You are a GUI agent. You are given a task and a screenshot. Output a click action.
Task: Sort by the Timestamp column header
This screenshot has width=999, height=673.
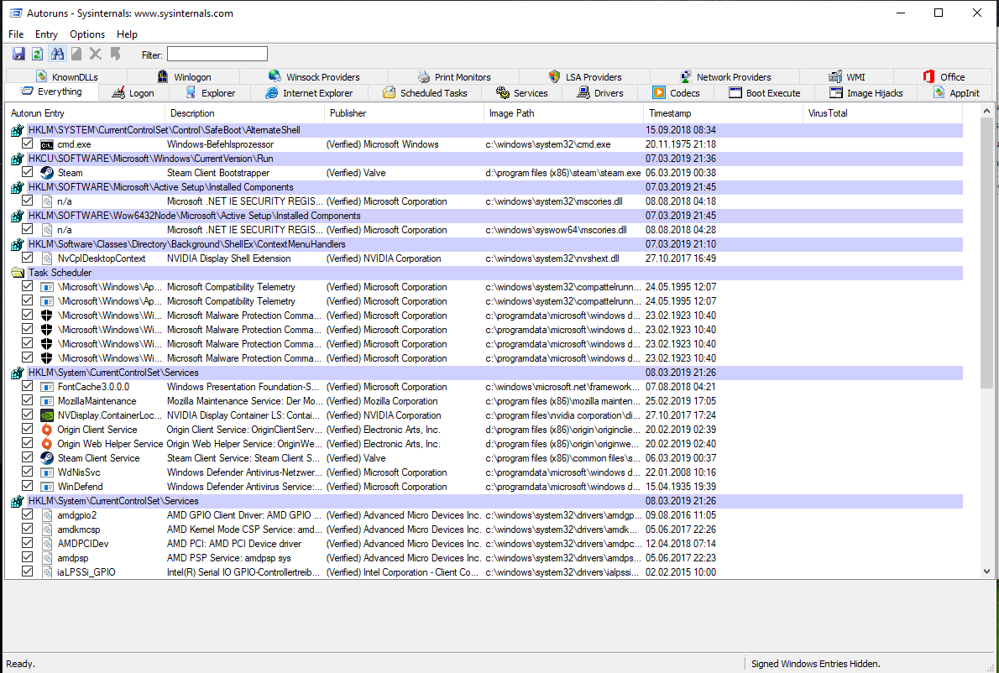[723, 113]
